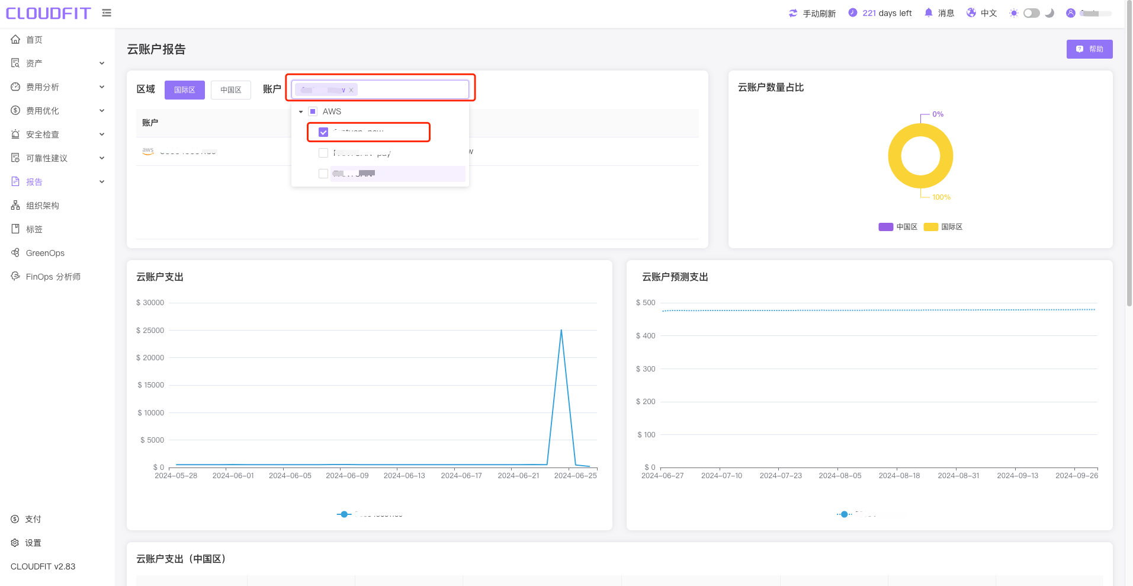
Task: Click the CLOUDFIT logo
Action: tap(49, 13)
